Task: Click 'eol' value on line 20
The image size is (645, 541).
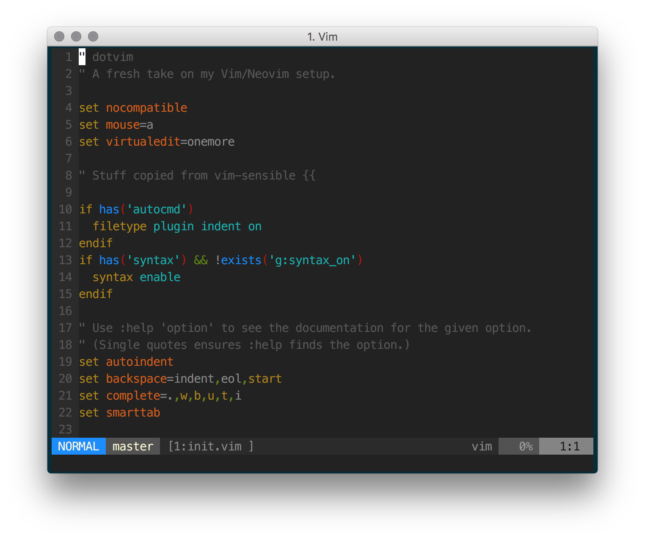Action: 231,378
